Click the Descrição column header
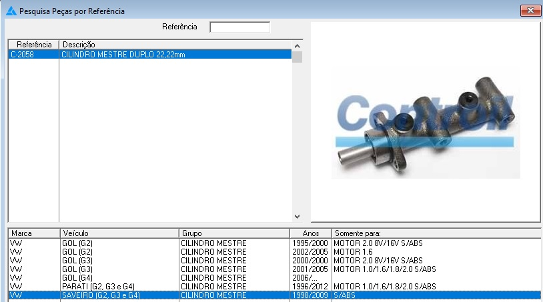The width and height of the screenshot is (543, 302). [175, 45]
